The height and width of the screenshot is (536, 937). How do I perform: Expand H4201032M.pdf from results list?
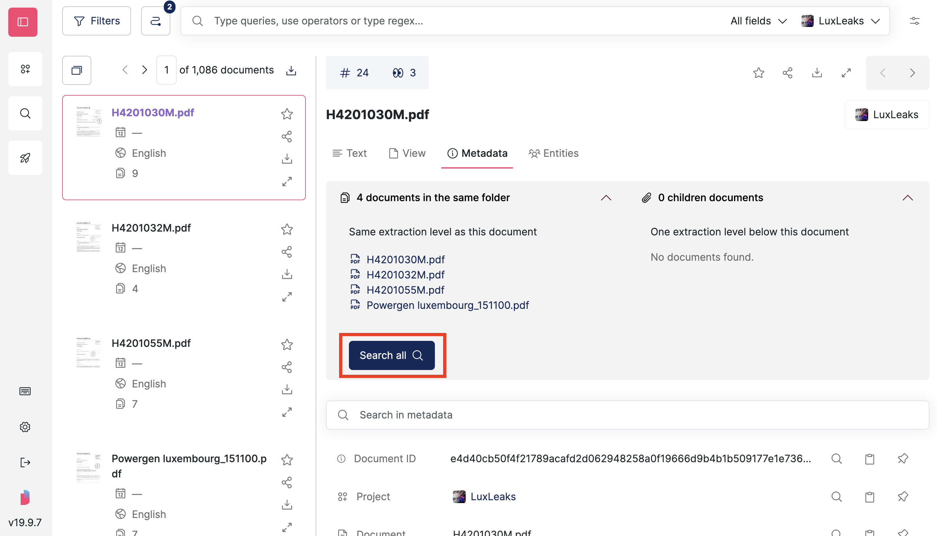point(287,296)
